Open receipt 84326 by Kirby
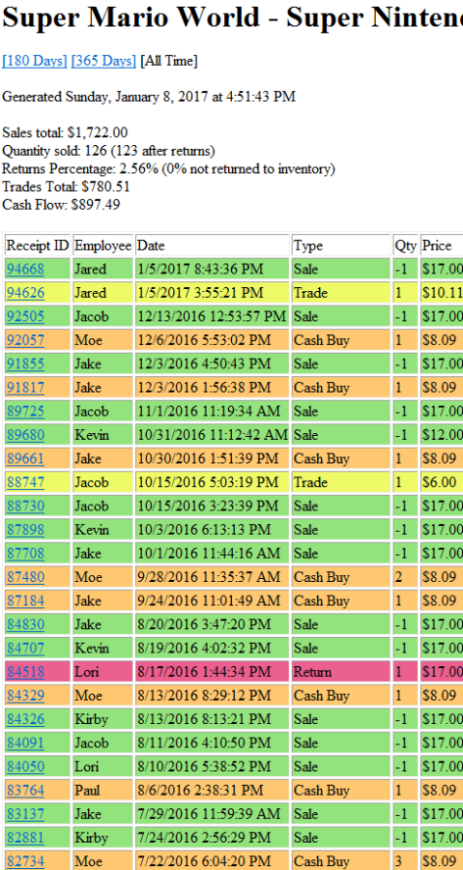This screenshot has height=870, width=463. click(x=25, y=719)
